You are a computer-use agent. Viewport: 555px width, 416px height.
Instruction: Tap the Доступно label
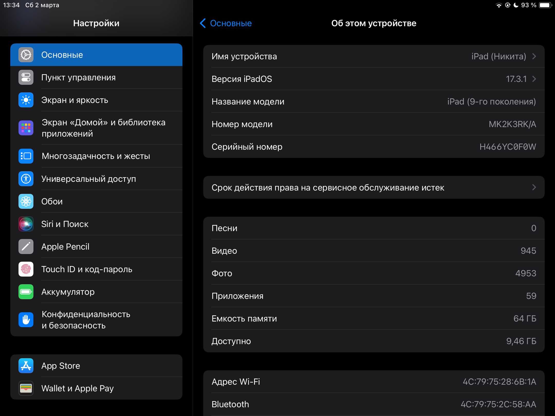tap(231, 341)
